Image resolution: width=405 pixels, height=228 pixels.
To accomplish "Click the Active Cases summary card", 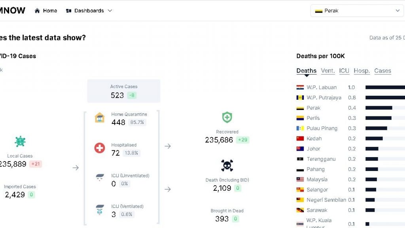I will click(124, 91).
